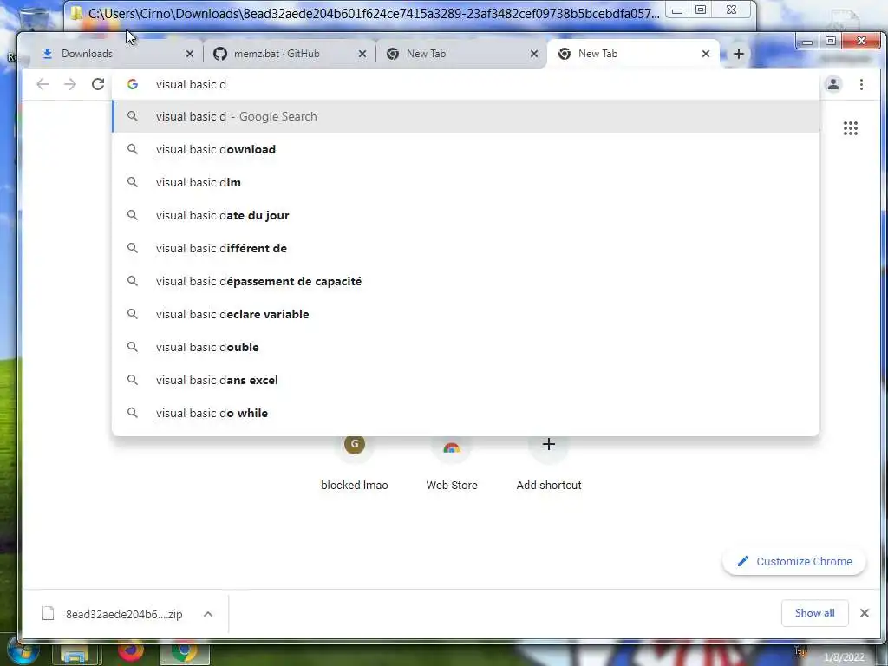The width and height of the screenshot is (888, 666).
Task: Select 'visual basic dépassement de capacité'
Action: (x=466, y=282)
